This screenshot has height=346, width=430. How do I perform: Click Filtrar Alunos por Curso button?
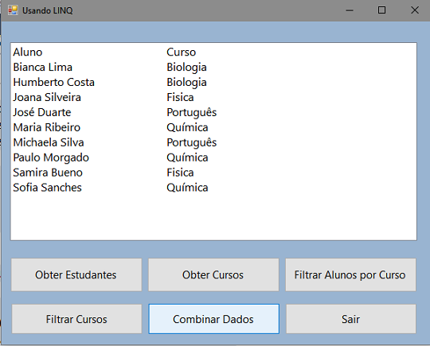tap(350, 274)
